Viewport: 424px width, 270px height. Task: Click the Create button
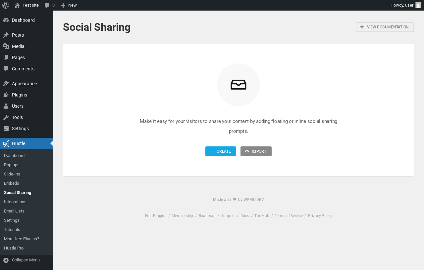(x=221, y=151)
